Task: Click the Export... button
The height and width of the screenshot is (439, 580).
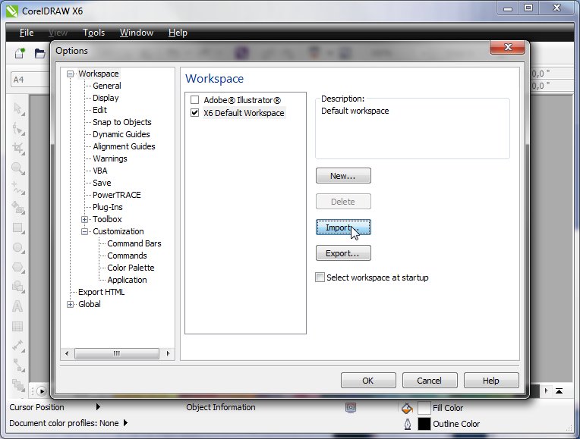Action: point(343,253)
